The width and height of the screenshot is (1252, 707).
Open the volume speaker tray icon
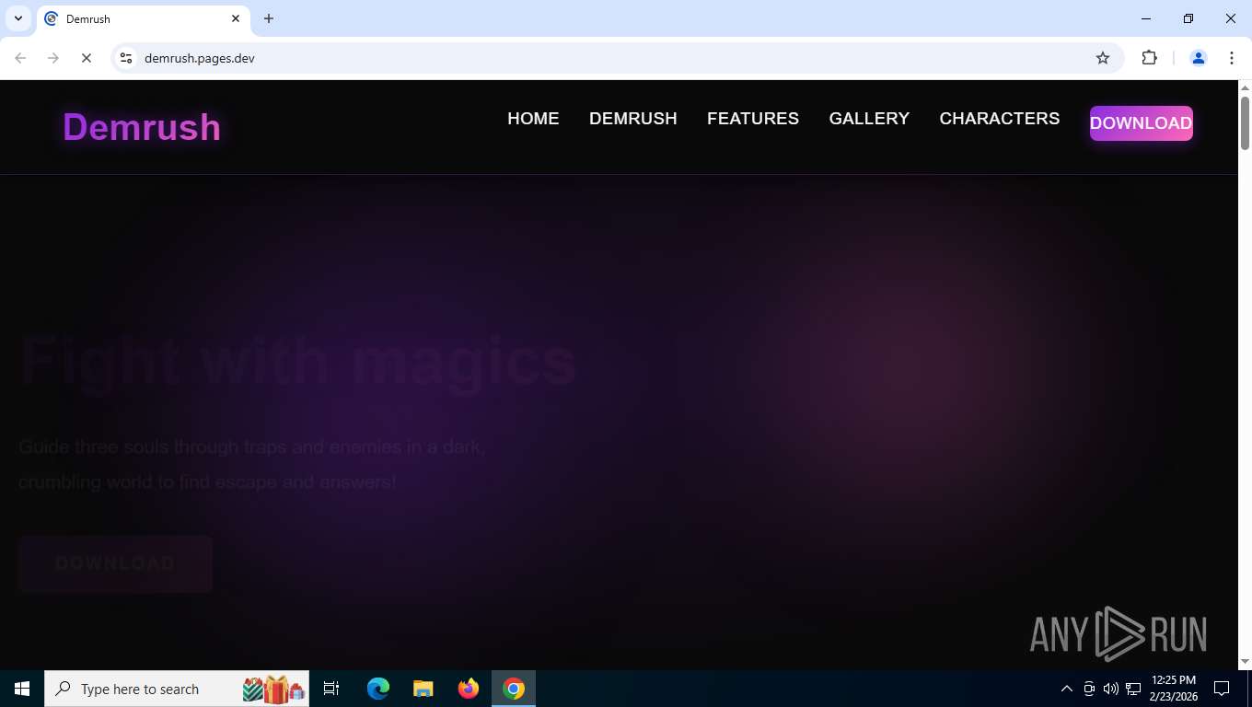tap(1111, 689)
